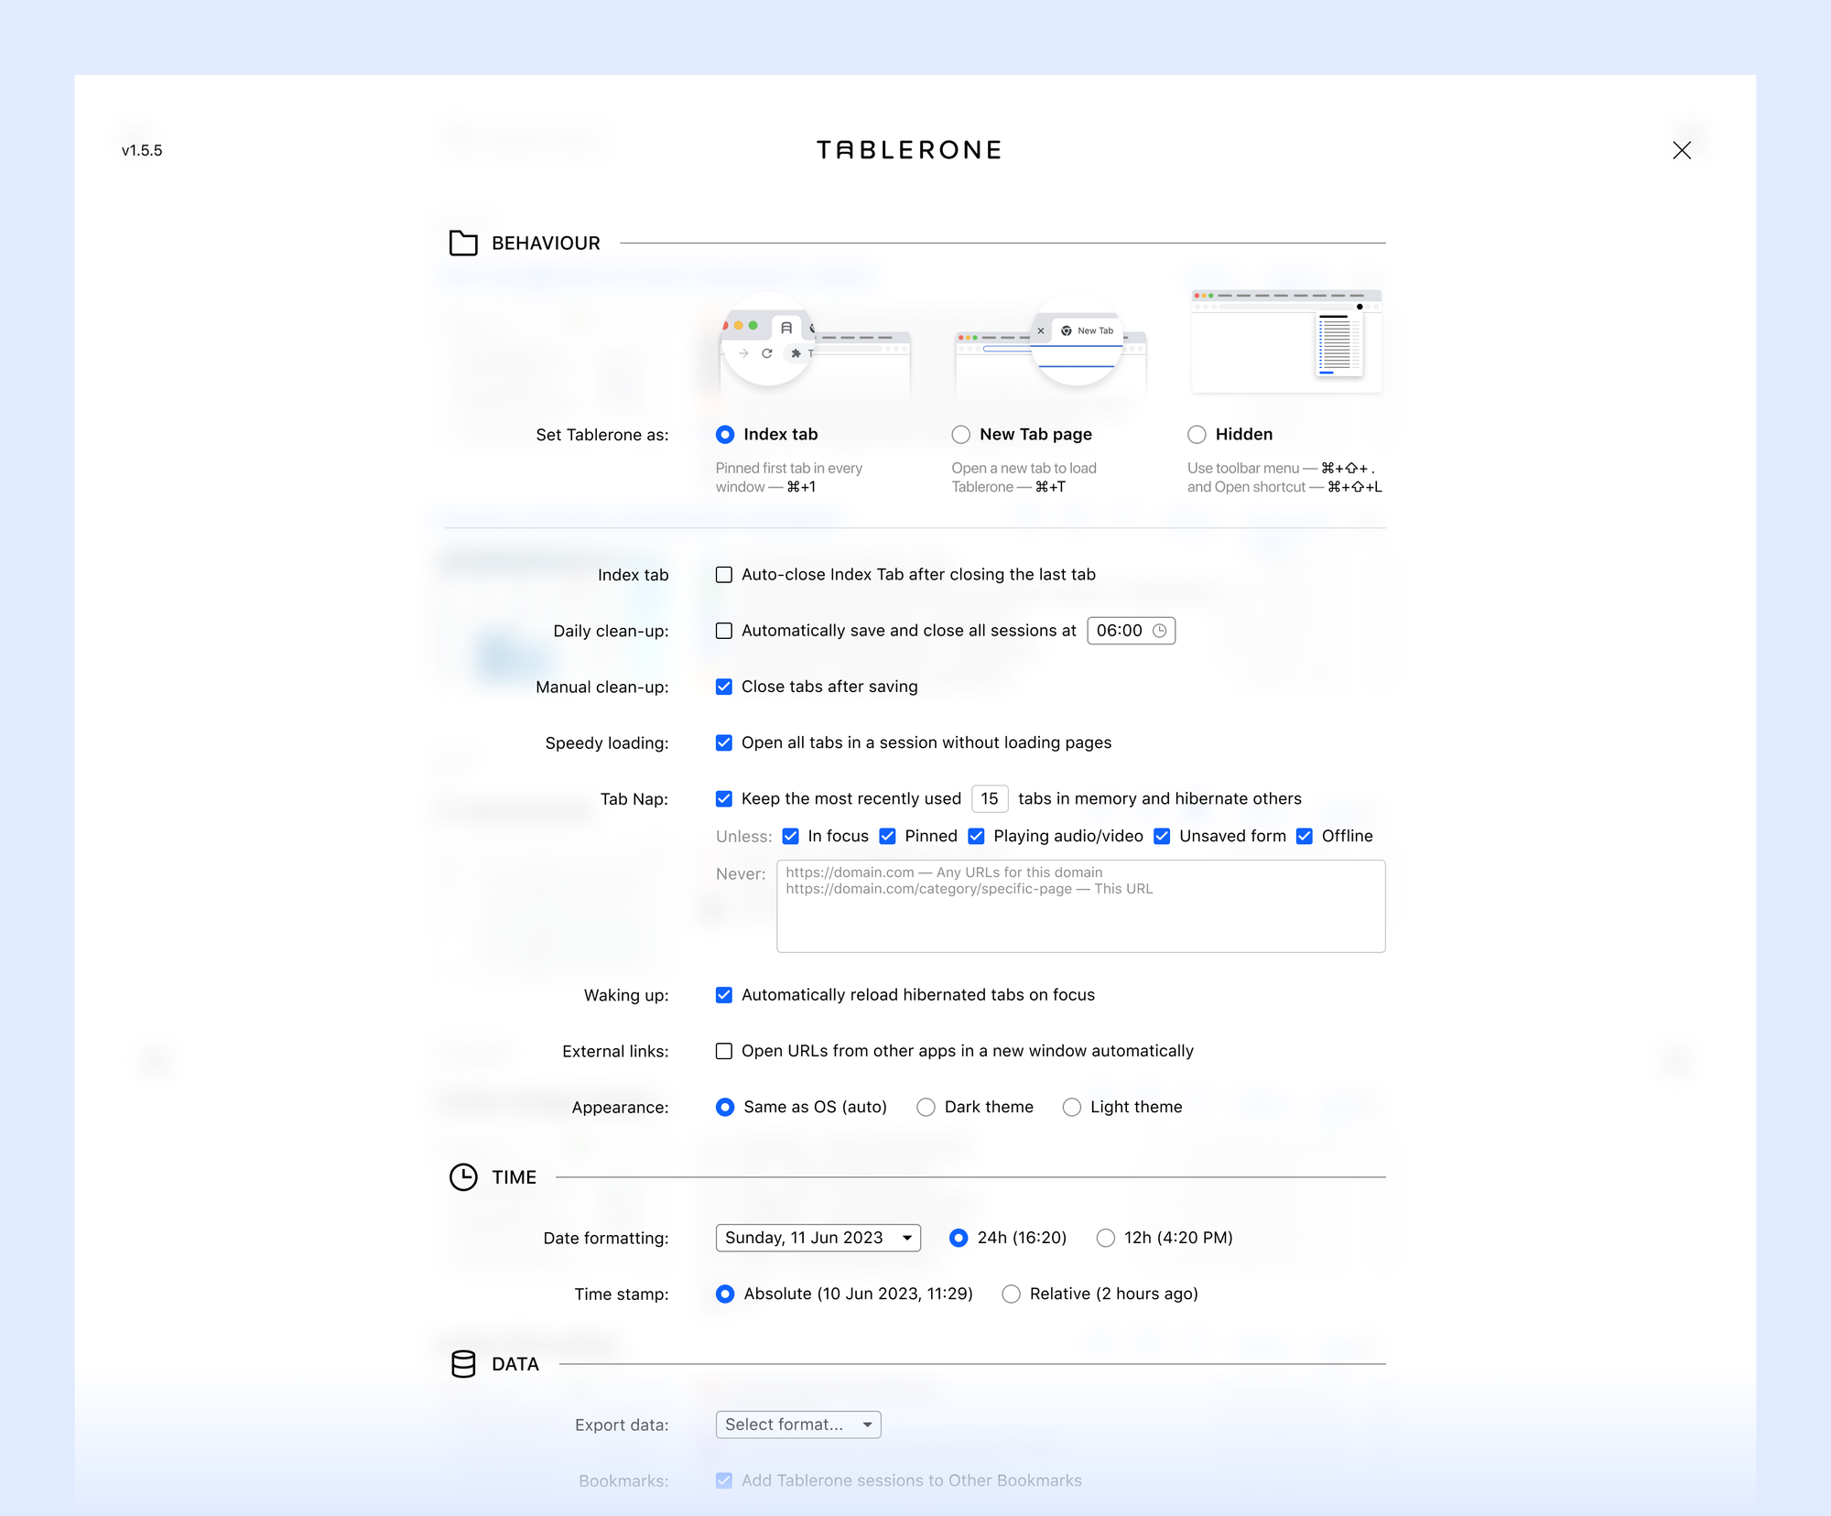Click the Data database icon
Screen dimensions: 1831x1516
tap(463, 1364)
